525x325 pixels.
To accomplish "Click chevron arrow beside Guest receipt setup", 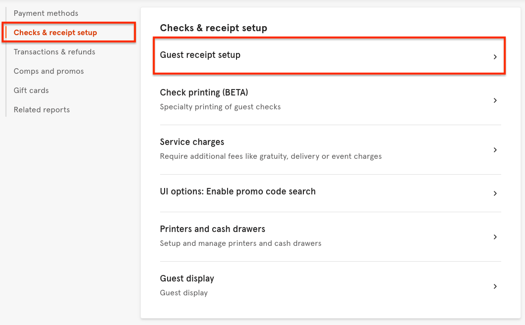I will (495, 57).
